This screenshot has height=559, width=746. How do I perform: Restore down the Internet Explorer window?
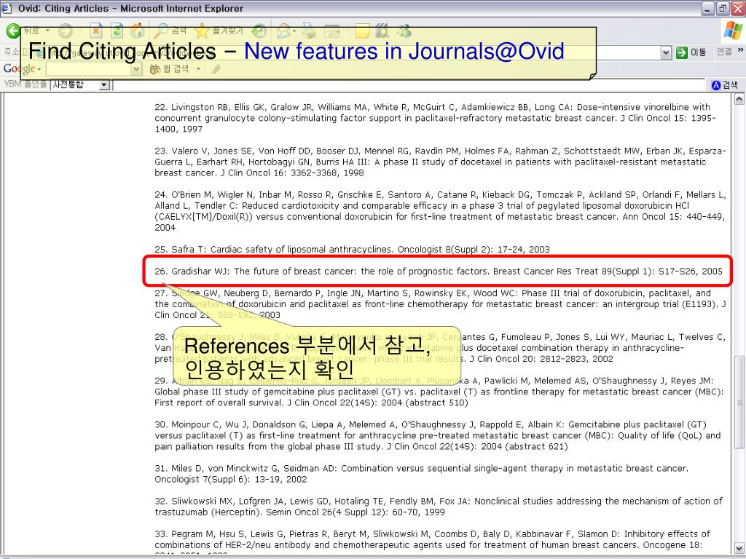pos(723,8)
